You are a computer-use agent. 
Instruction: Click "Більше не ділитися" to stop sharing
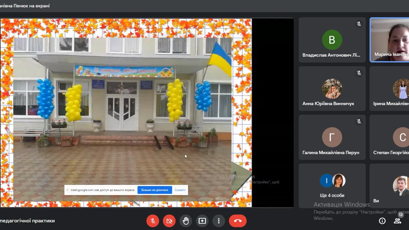pyautogui.click(x=155, y=190)
